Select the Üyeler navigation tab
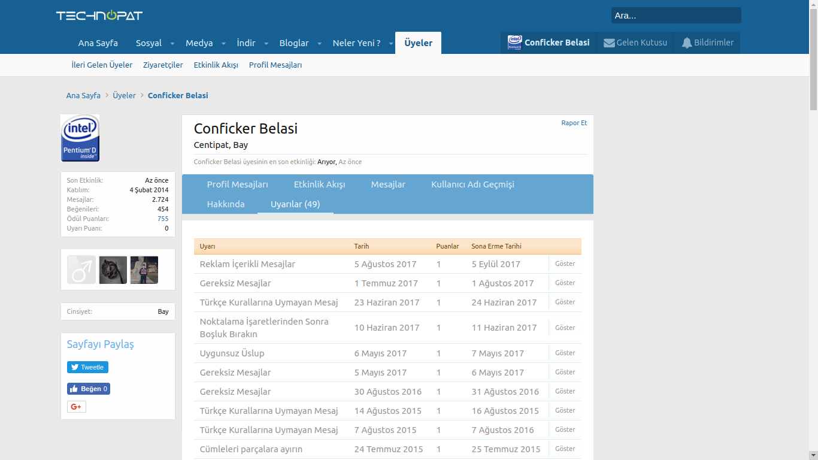 [x=418, y=43]
